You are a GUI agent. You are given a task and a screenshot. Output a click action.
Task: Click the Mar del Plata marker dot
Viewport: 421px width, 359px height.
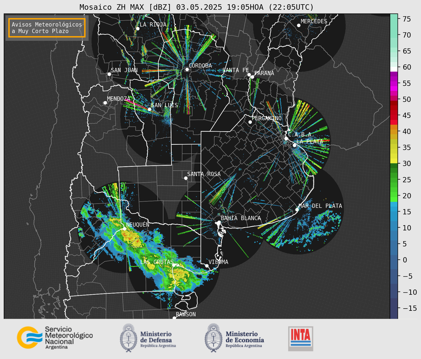[297, 209]
